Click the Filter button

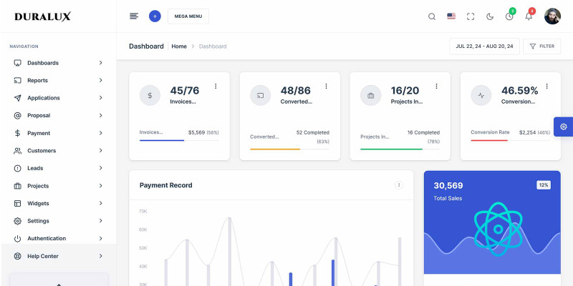pos(541,46)
